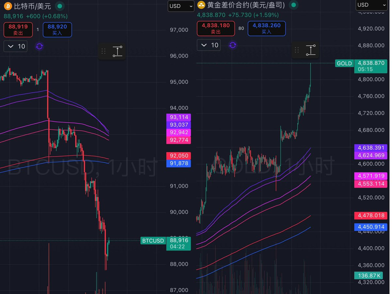Click the 92,942 magenta indicator label
Screen dimensions: 392x294
tap(178, 132)
